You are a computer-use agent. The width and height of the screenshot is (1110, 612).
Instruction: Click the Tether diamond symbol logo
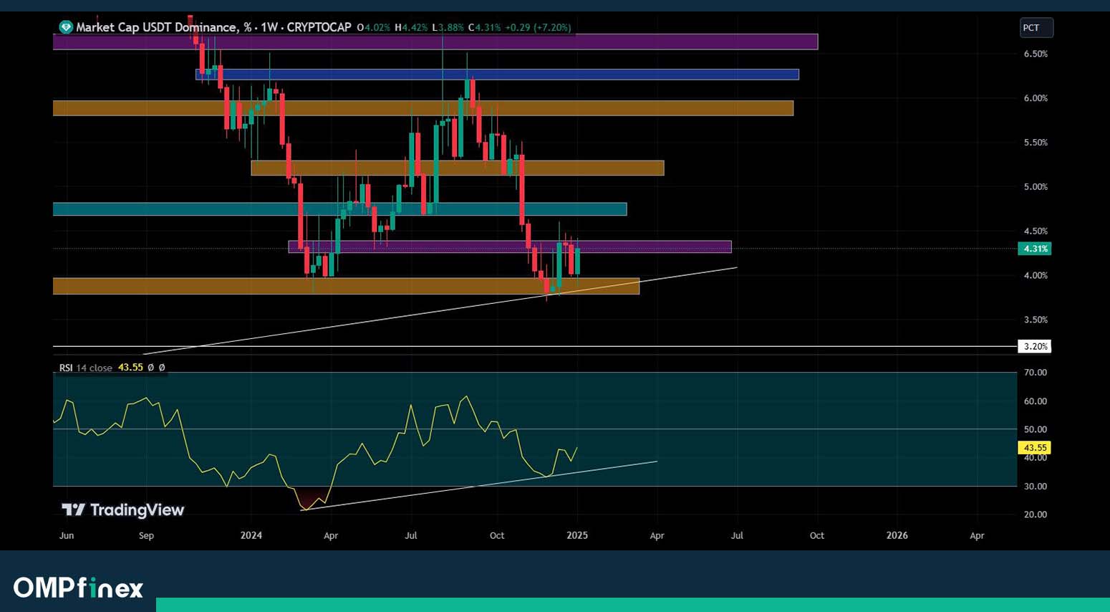(x=66, y=27)
